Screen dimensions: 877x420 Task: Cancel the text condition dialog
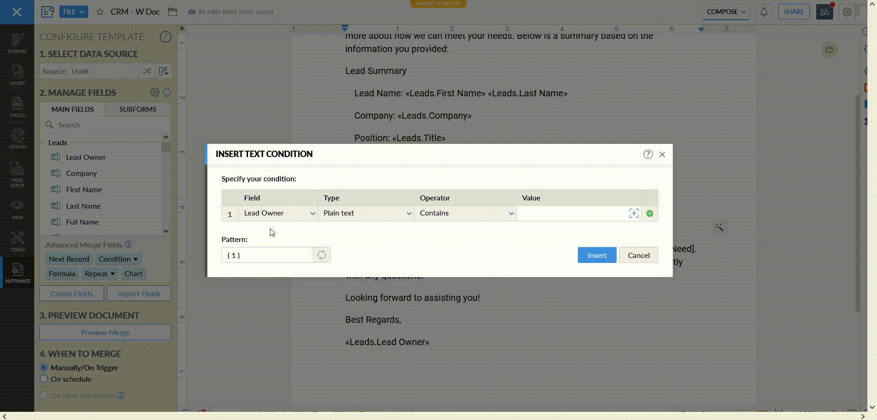coord(638,255)
